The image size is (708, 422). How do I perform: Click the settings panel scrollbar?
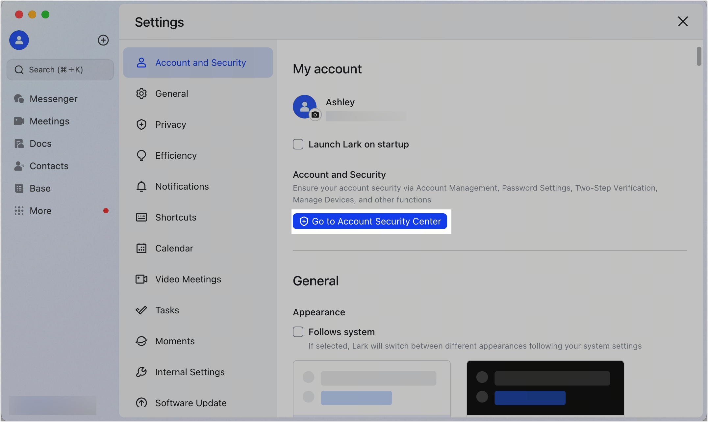699,57
